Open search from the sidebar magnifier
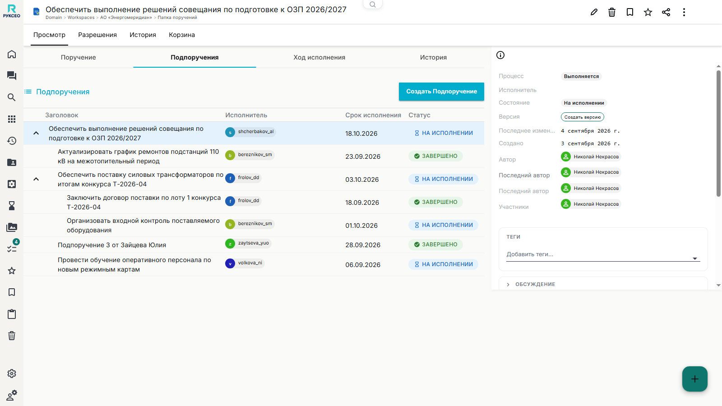 (12, 97)
